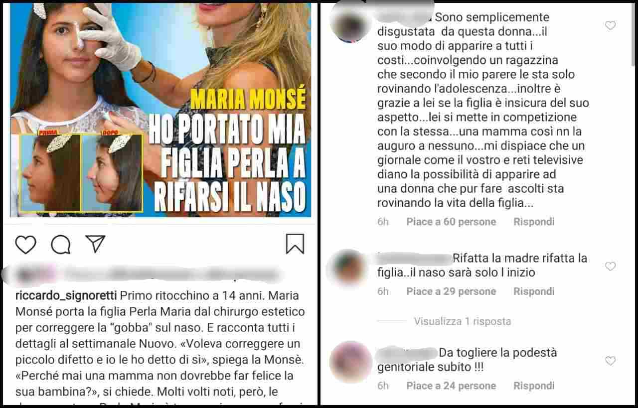Reply to the comment liked by 24 people
Screen dimensions: 638x408
[x=534, y=386]
